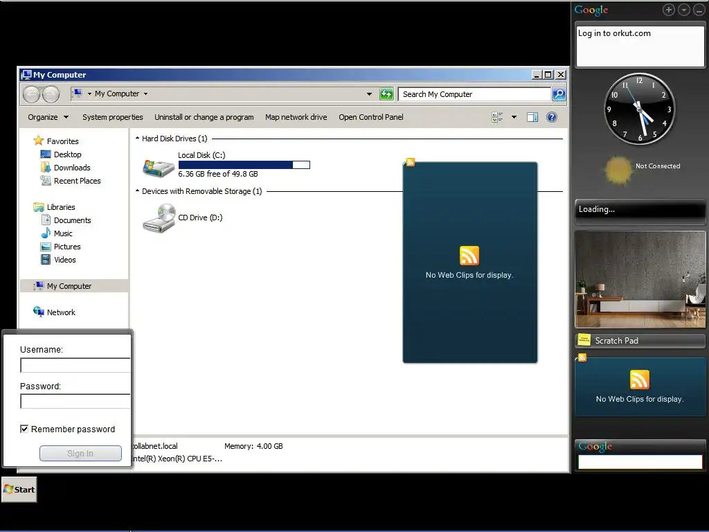This screenshot has width=709, height=532.
Task: Refresh My Computer with the green arrows icon
Action: pyautogui.click(x=386, y=94)
